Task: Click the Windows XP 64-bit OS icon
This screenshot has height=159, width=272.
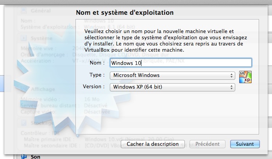Action: (x=245, y=77)
